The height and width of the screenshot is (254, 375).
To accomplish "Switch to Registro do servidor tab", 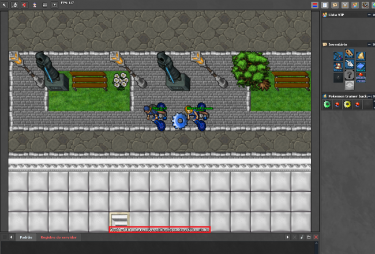I will [x=59, y=237].
